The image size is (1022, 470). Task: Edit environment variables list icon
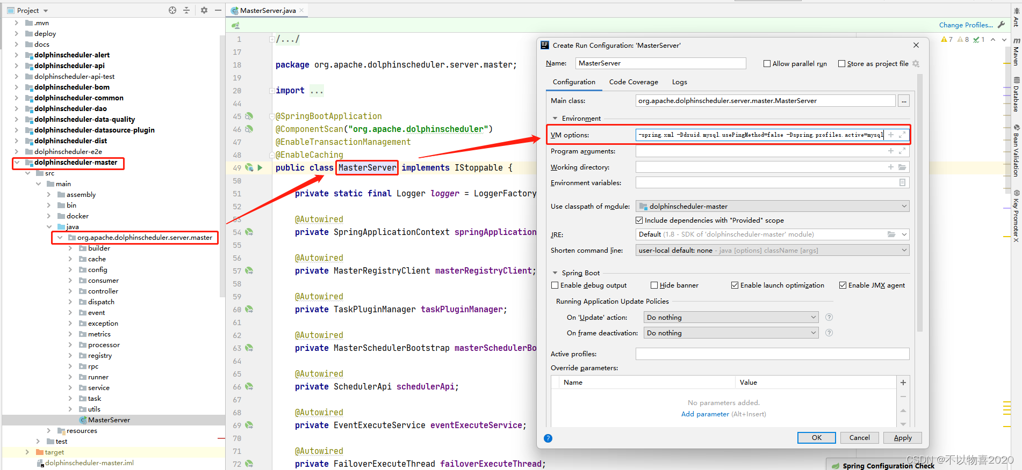point(902,183)
